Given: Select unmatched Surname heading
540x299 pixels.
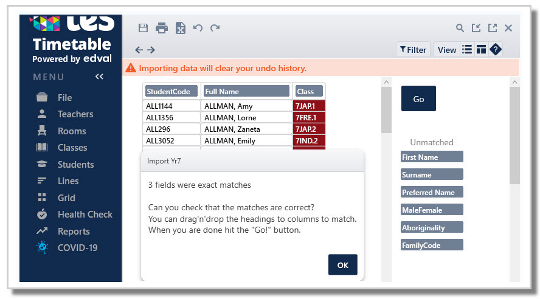Looking at the screenshot, I should coord(432,174).
